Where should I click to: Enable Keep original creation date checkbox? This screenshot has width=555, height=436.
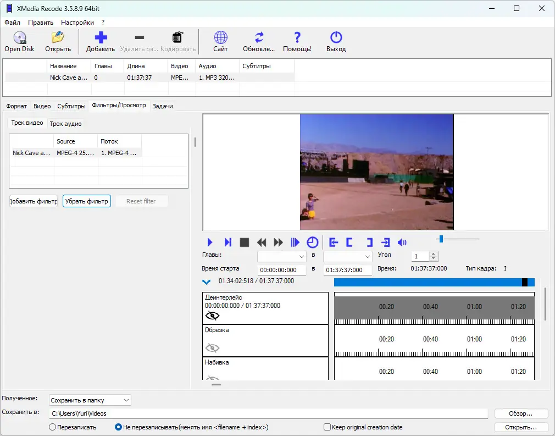(328, 427)
